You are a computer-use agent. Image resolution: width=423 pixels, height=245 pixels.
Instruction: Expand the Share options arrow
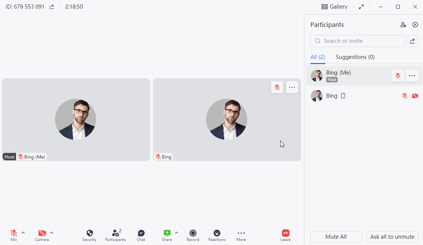177,233
